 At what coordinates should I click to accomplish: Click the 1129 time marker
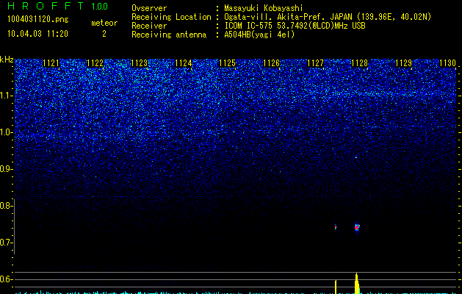[403, 63]
